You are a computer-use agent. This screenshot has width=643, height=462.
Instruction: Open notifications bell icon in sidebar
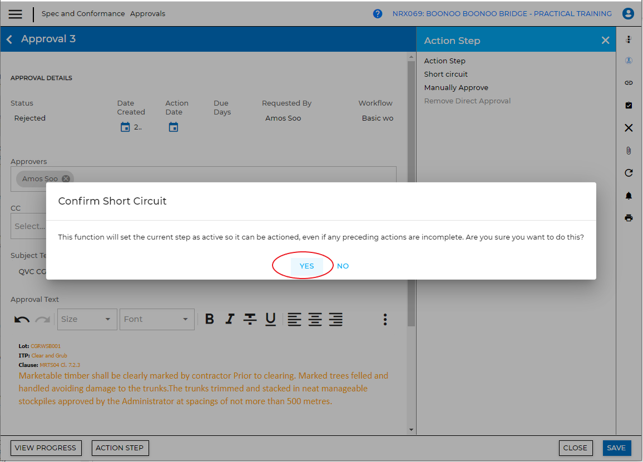coord(629,196)
